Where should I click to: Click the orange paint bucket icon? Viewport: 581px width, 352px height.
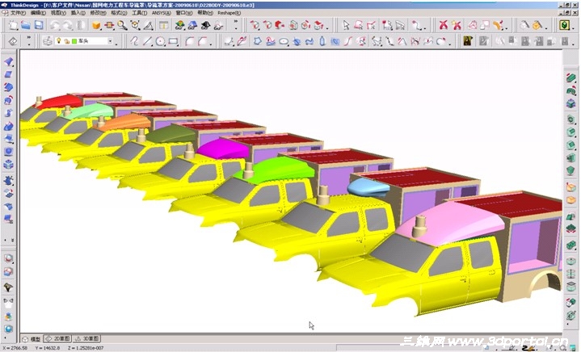pyautogui.click(x=537, y=25)
